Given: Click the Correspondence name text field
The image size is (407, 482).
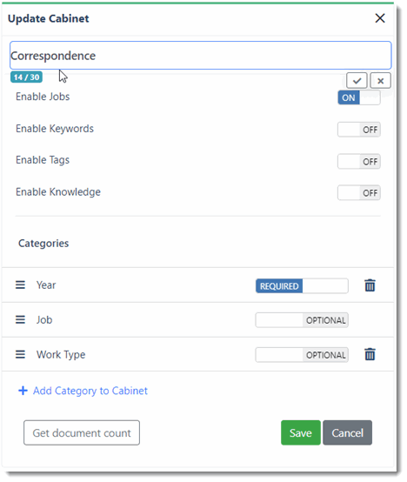Looking at the screenshot, I should click(x=200, y=56).
